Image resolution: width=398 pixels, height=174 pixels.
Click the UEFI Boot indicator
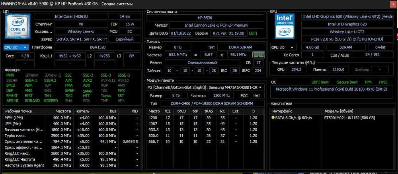pyautogui.click(x=320, y=82)
